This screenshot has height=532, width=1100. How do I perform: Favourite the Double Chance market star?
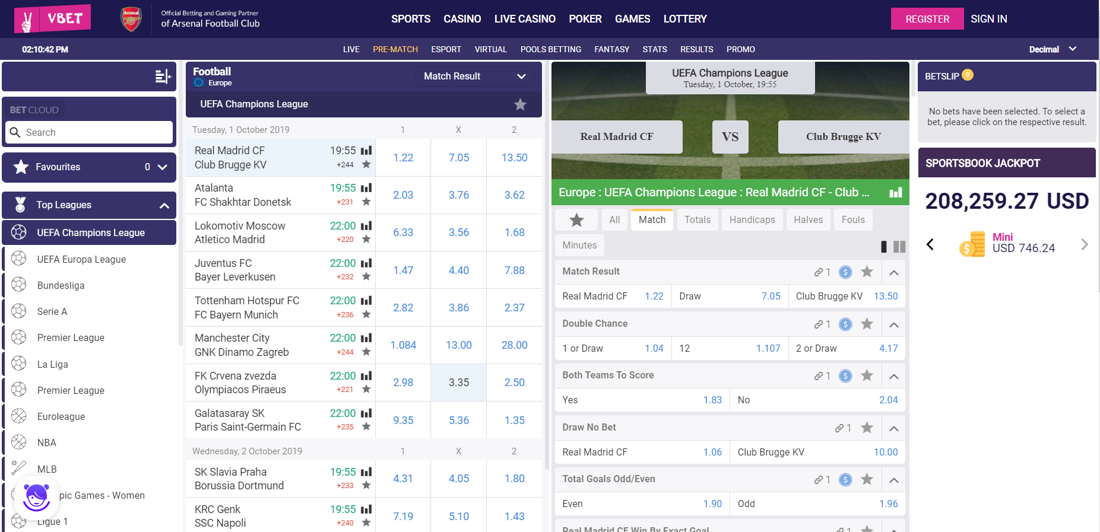pyautogui.click(x=867, y=324)
